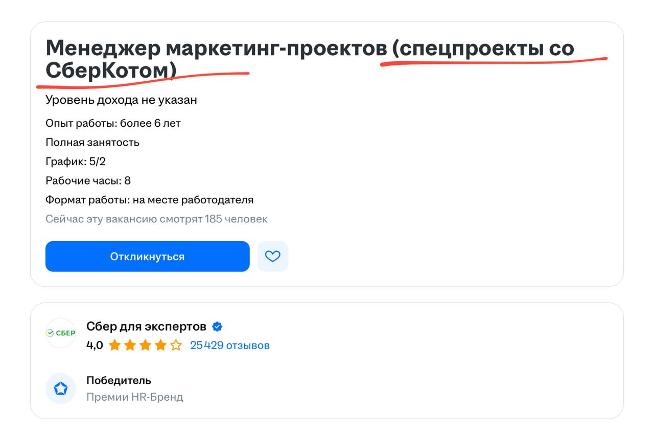Click the Полная занятость employment line
654x440 pixels.
click(x=92, y=143)
